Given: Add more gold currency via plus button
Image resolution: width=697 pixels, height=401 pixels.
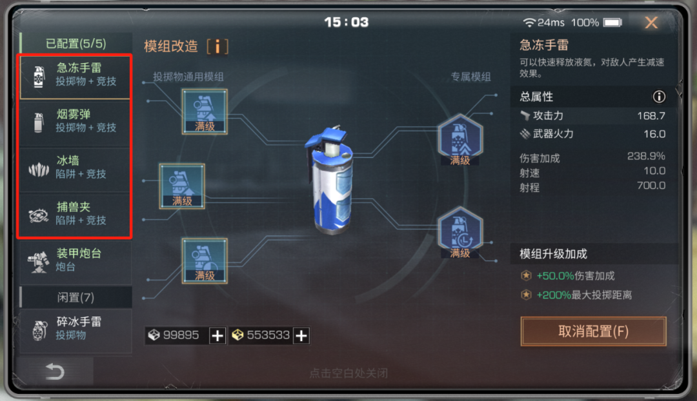Looking at the screenshot, I should click(x=301, y=335).
